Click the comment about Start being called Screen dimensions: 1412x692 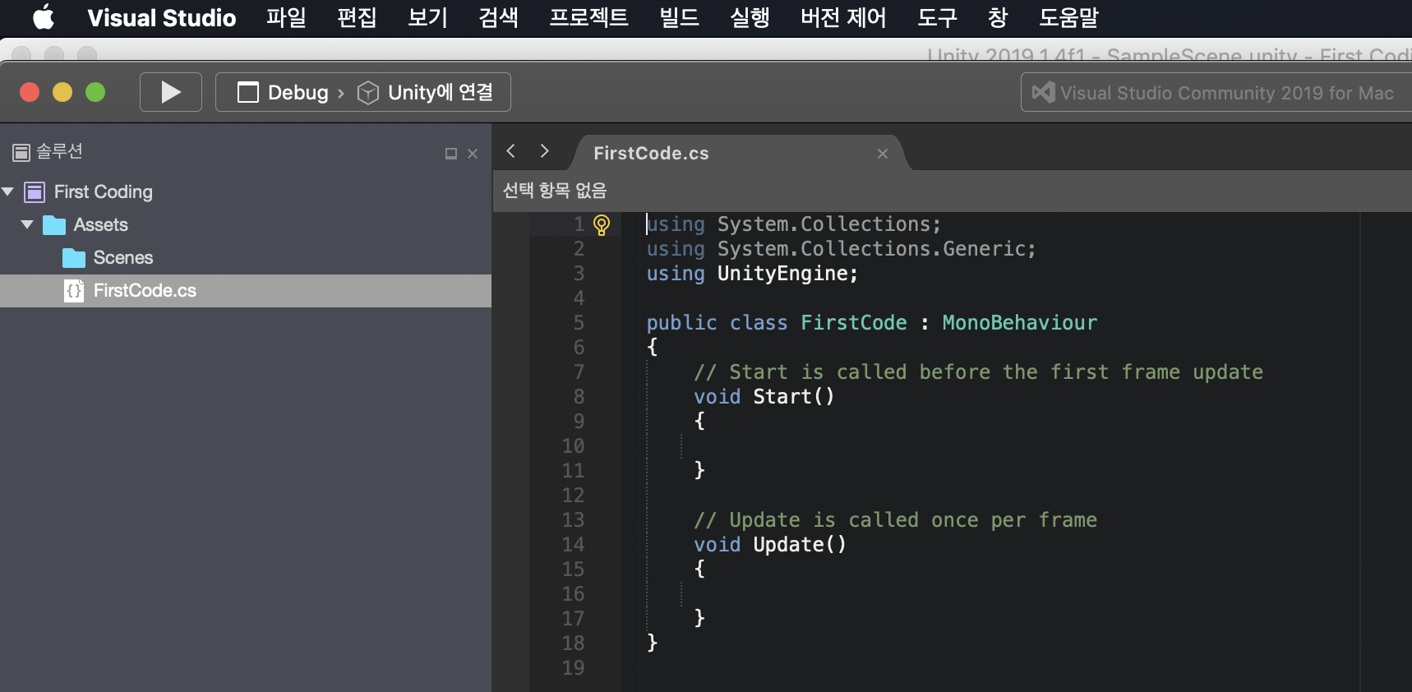coord(978,372)
